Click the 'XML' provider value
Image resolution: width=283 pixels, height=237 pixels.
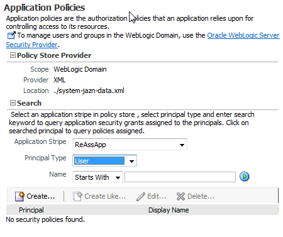tap(60, 80)
